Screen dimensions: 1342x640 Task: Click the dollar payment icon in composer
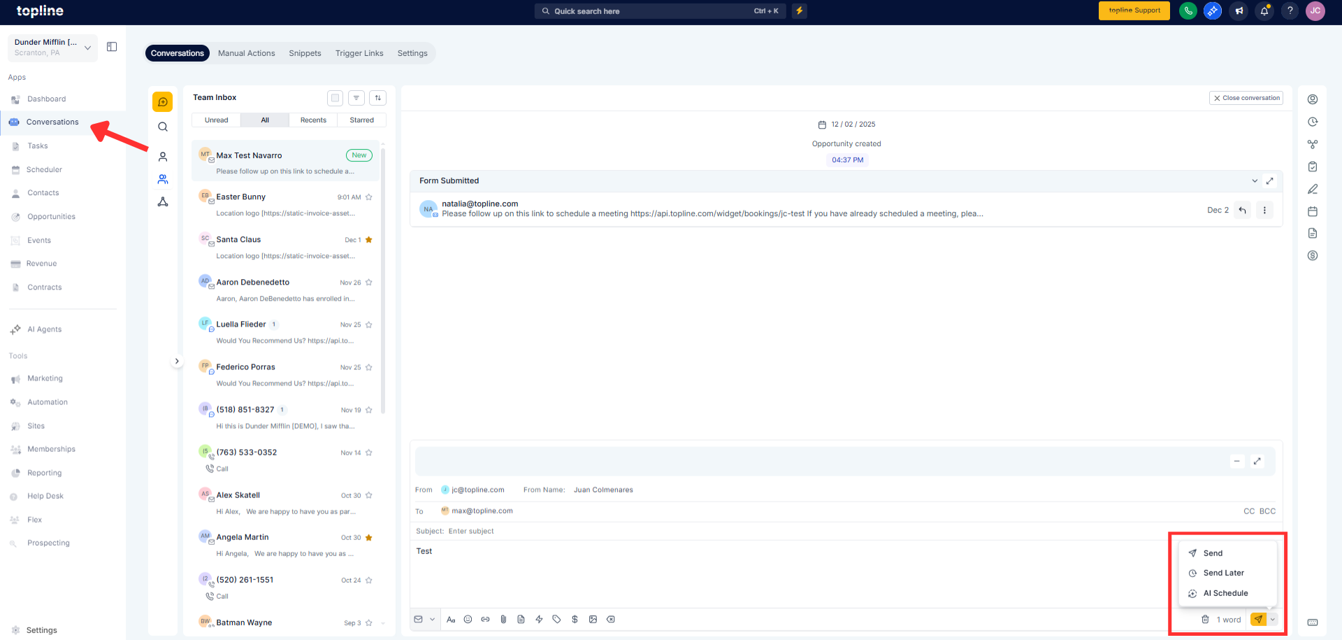(575, 620)
